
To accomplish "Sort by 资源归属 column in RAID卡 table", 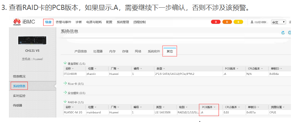I will click(x=278, y=107).
